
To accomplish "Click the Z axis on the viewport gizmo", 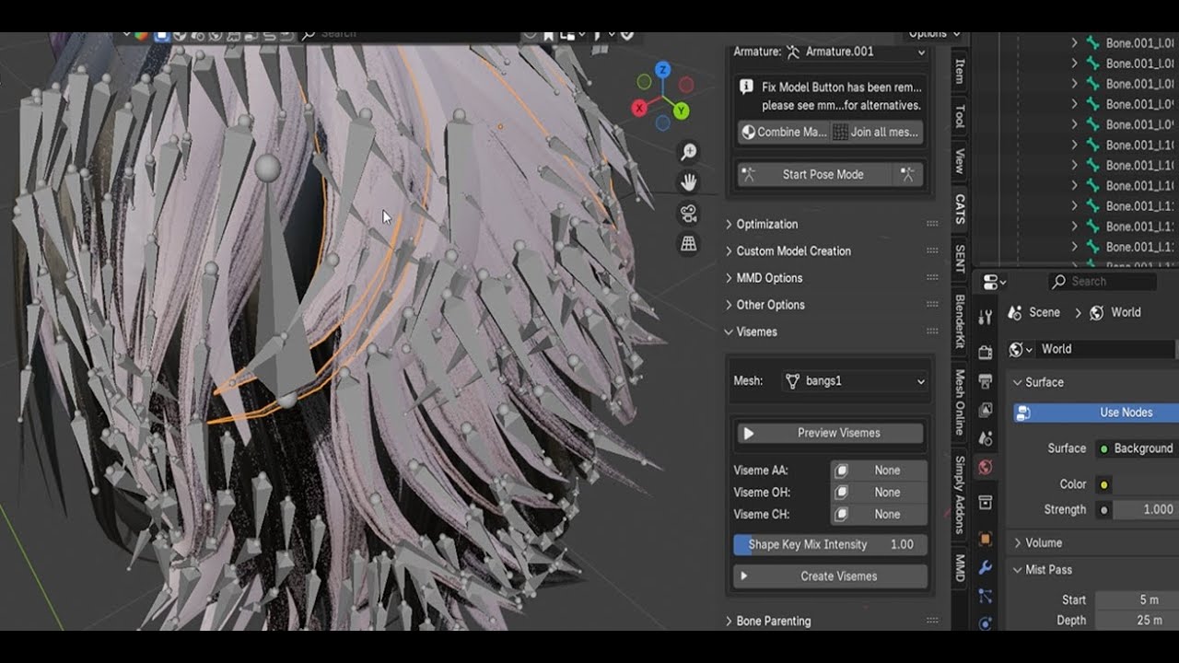I will [662, 70].
